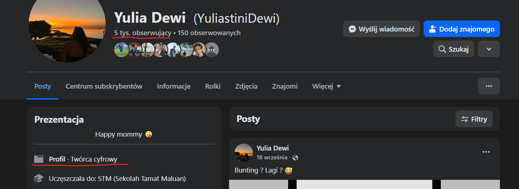Click the Profil category icon in Prezentacja
The height and width of the screenshot is (189, 519).
point(39,159)
